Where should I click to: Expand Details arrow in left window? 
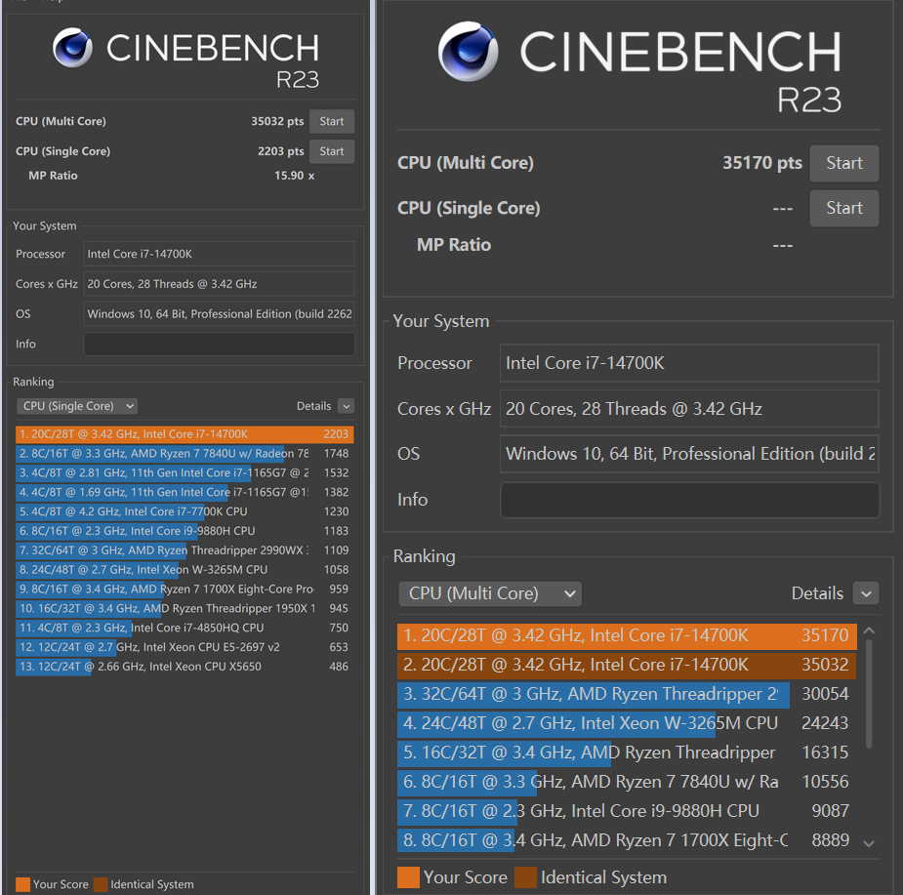[x=347, y=406]
